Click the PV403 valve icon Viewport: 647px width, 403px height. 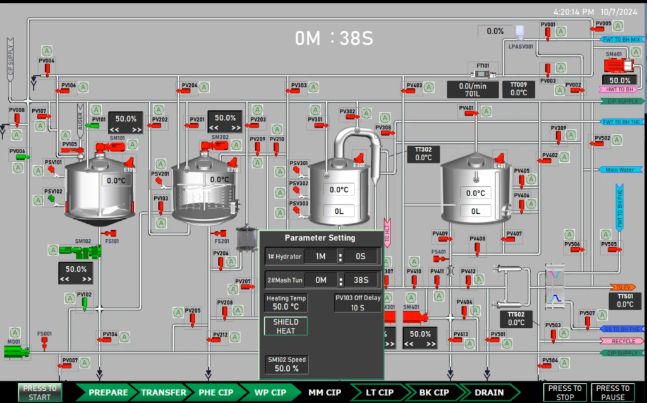click(408, 91)
